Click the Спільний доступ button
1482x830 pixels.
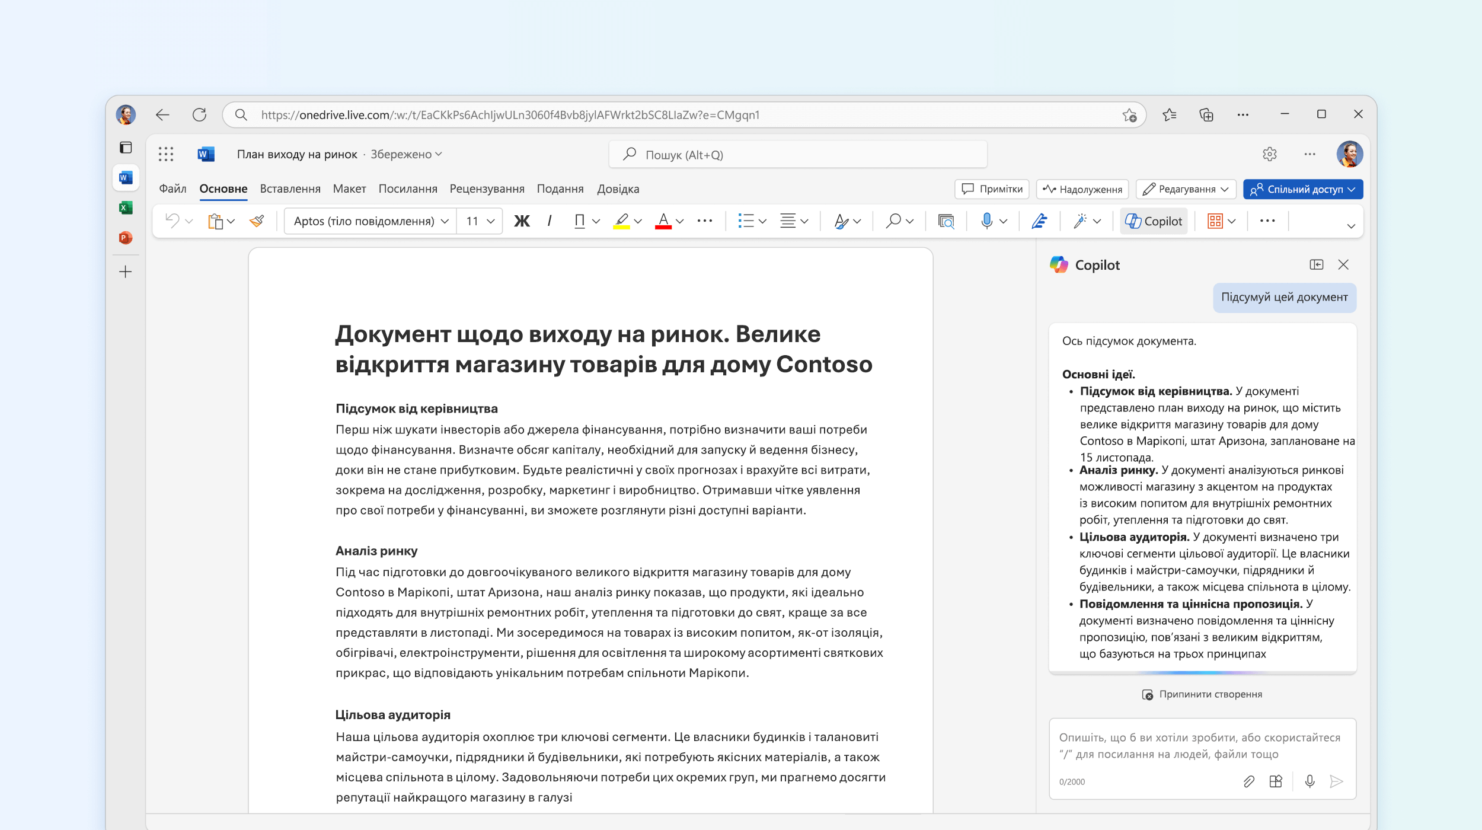1303,189
